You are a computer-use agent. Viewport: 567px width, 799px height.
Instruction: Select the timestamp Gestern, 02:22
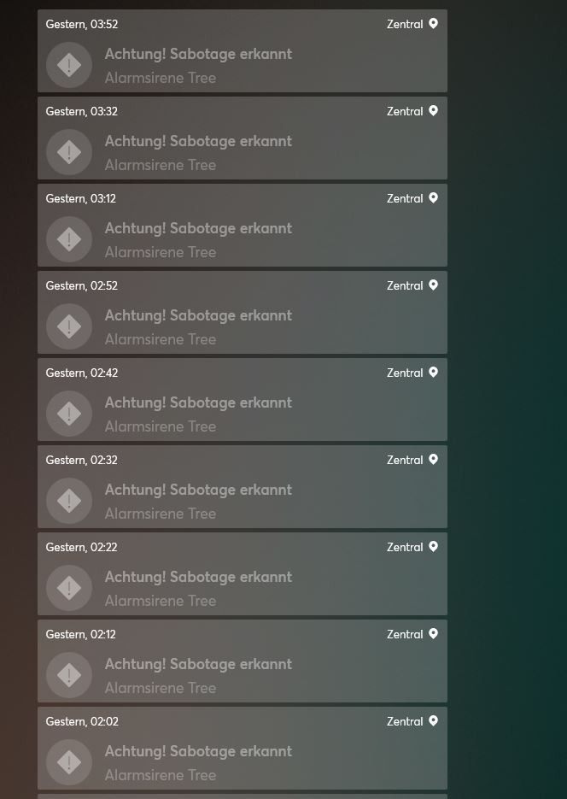[x=81, y=547]
